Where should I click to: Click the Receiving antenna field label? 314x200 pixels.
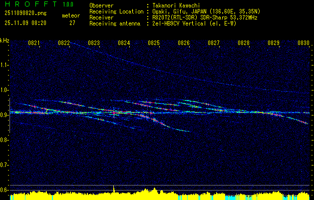[x=115, y=23]
